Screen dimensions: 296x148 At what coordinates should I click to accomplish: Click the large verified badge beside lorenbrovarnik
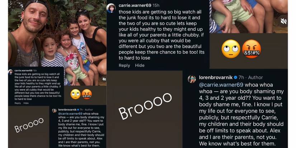click(236, 77)
